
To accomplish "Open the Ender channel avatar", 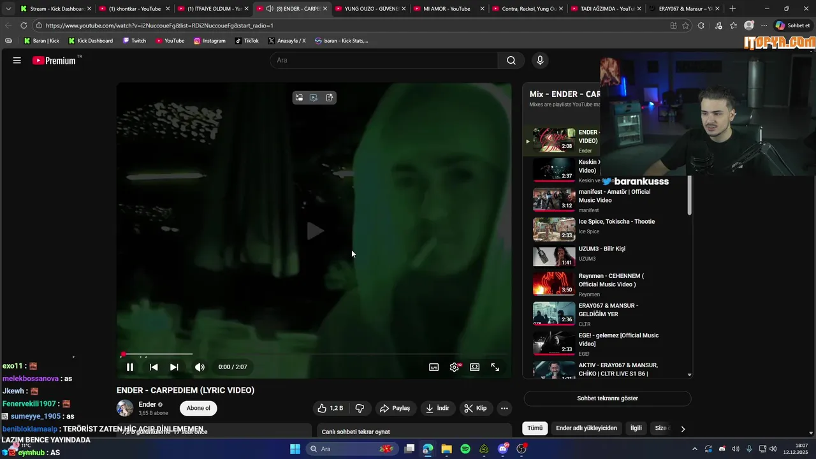I will coord(125,409).
